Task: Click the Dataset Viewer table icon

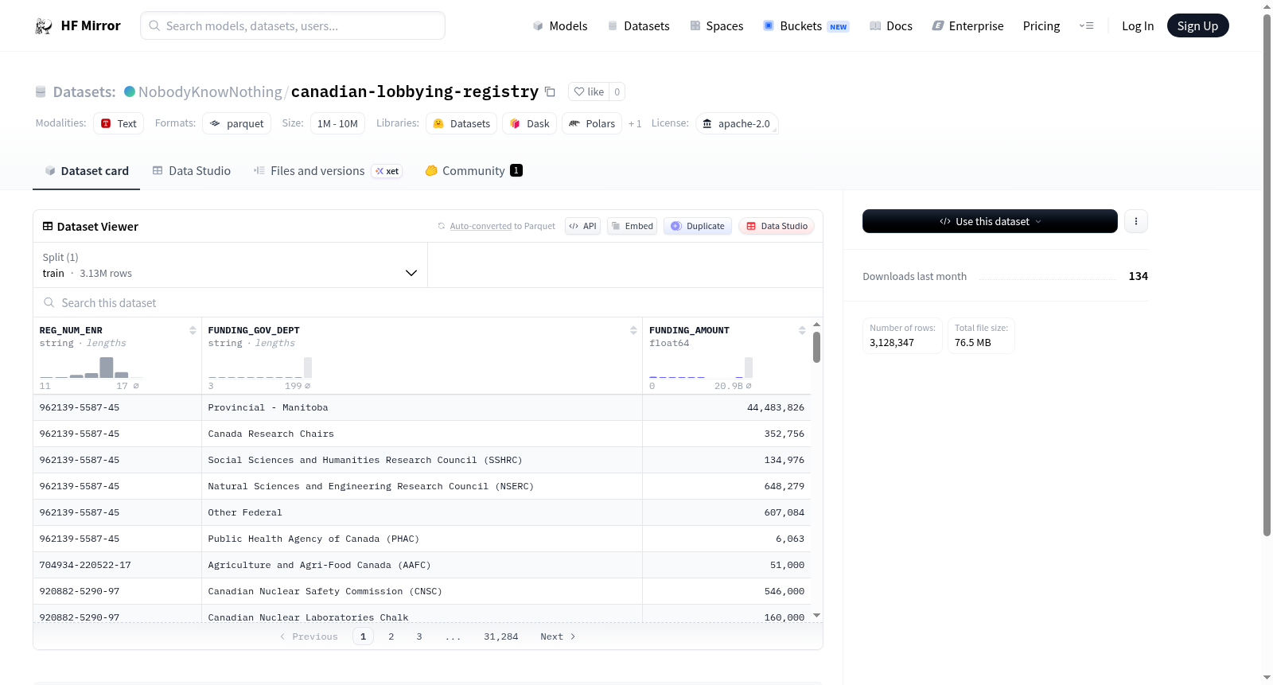Action: click(48, 227)
